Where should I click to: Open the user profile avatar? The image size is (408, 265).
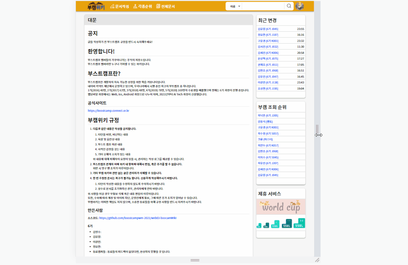click(x=299, y=6)
